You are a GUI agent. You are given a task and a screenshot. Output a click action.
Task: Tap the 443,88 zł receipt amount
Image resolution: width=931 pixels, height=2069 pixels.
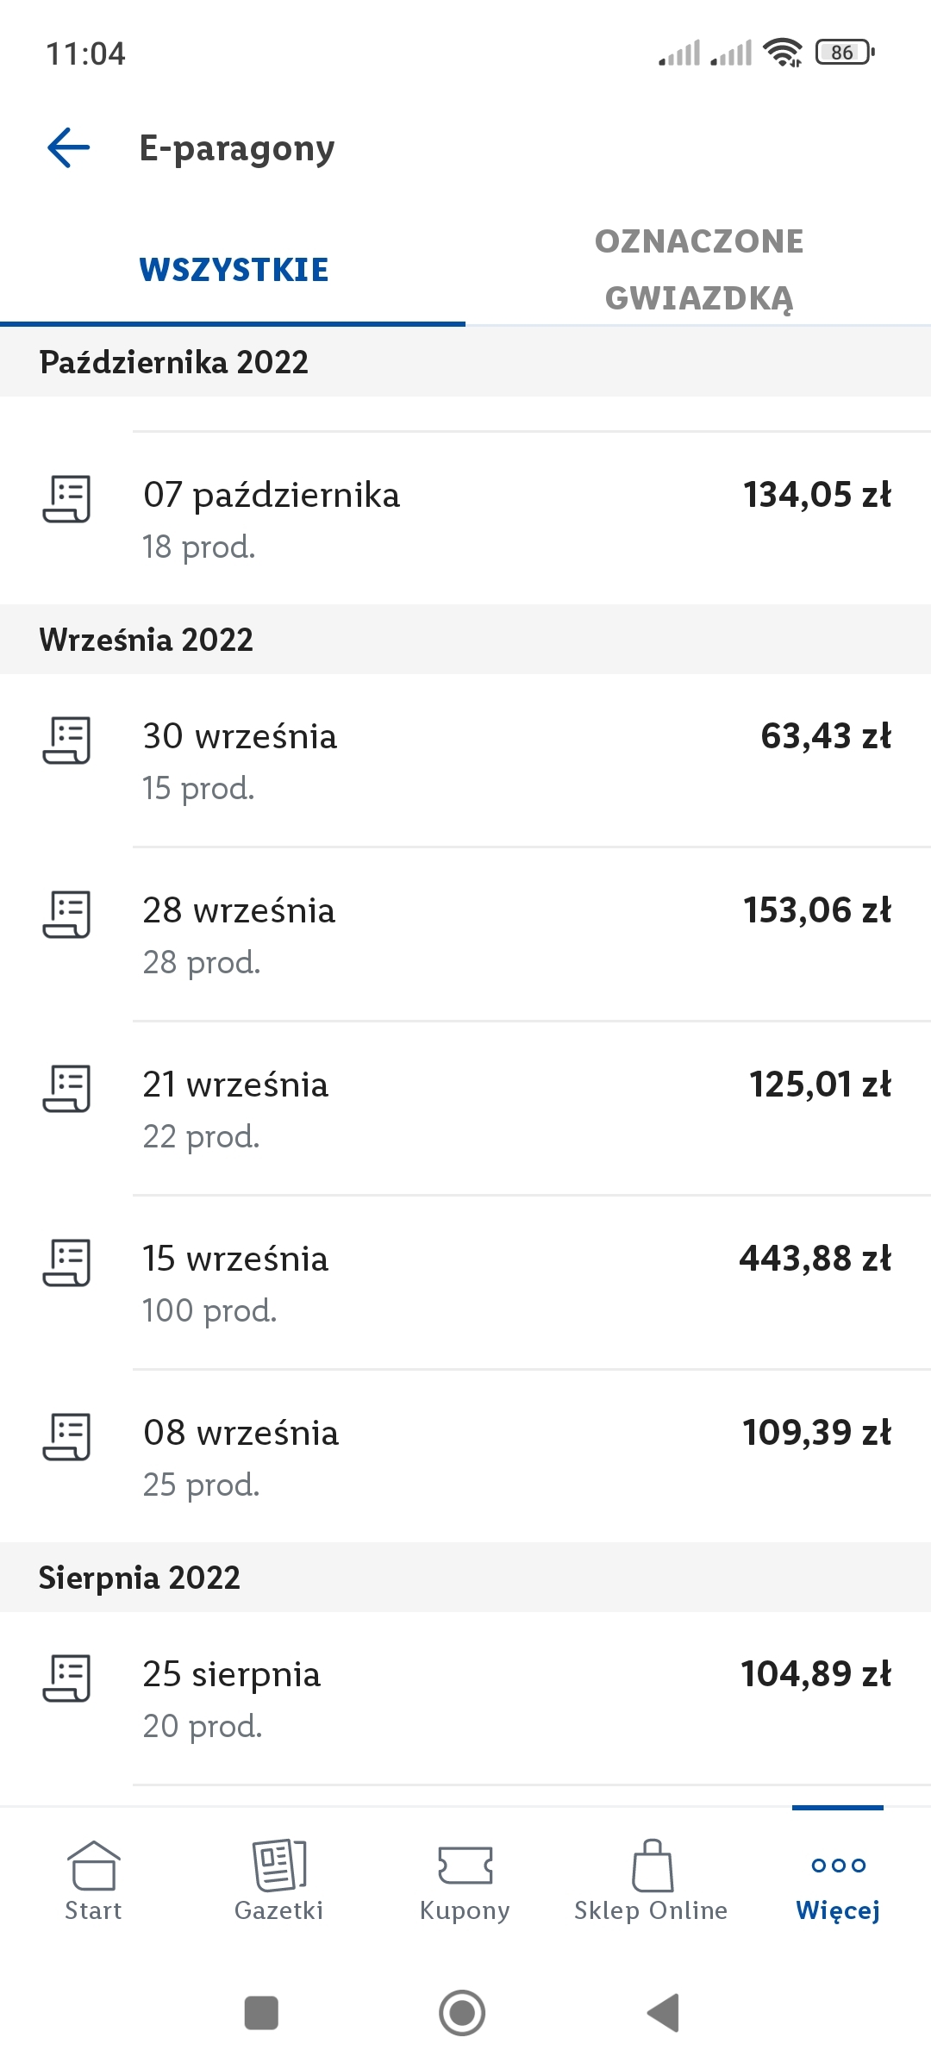(815, 1259)
